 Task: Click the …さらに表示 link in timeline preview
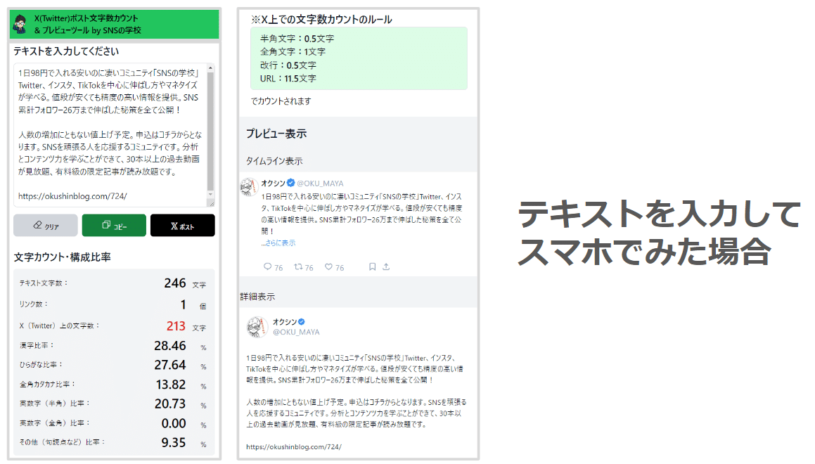[x=278, y=243]
